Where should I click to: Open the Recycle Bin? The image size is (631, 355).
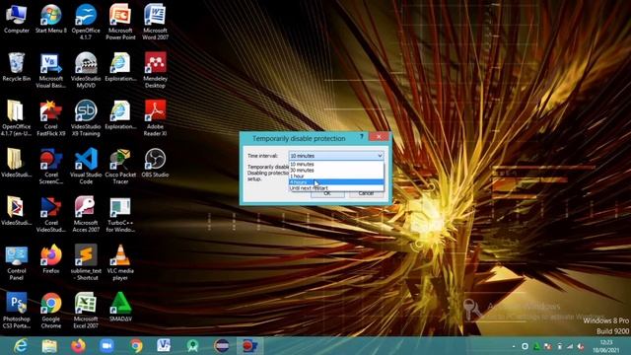tap(17, 67)
